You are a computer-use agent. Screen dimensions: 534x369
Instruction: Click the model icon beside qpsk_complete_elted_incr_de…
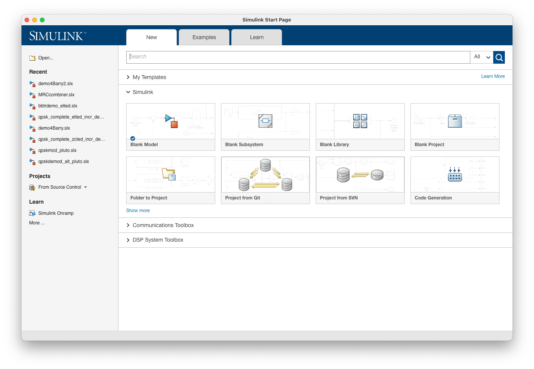[32, 117]
